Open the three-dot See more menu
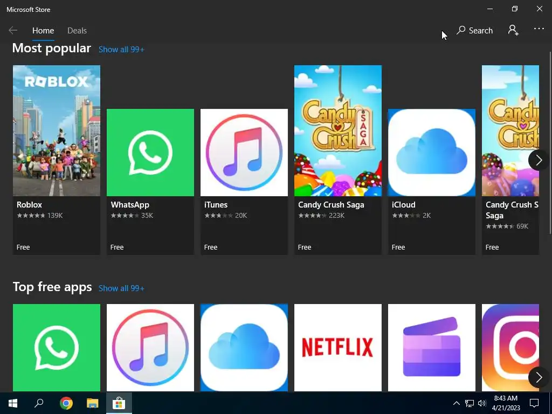552x414 pixels. [539, 29]
